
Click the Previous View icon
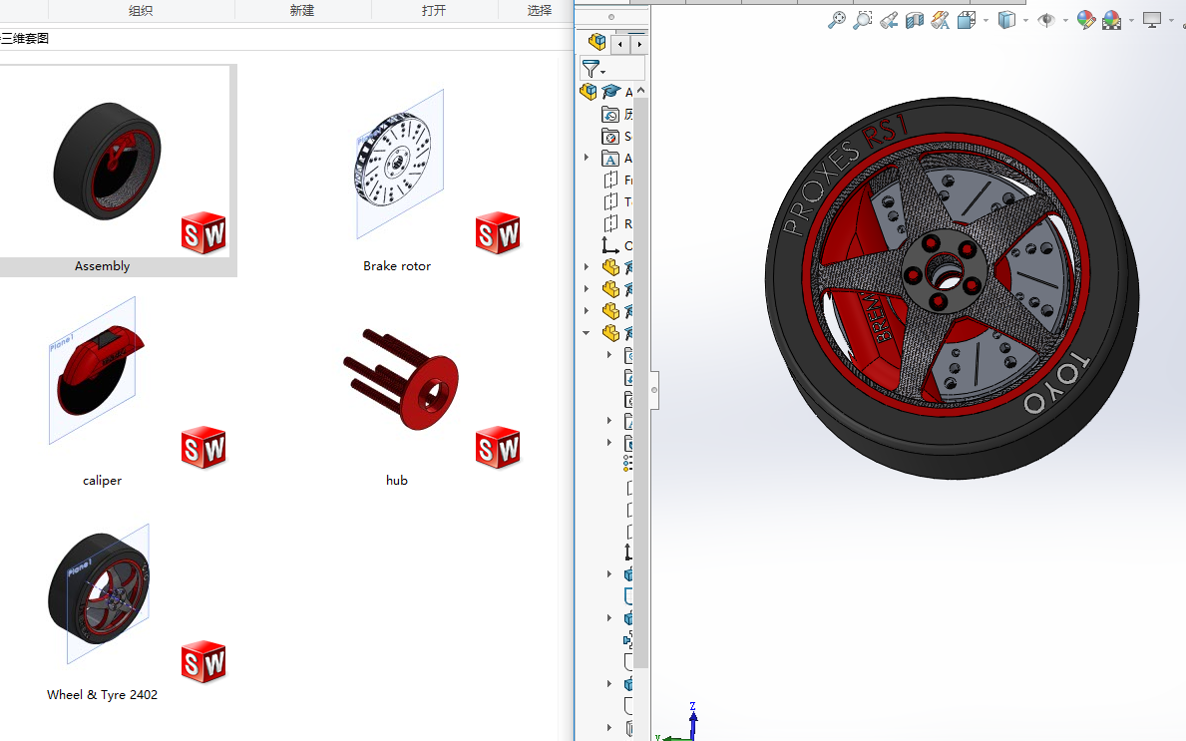(889, 20)
